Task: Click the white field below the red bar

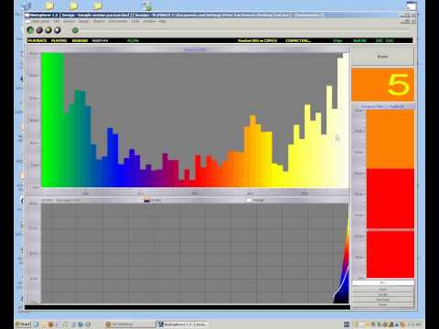Action: click(383, 283)
